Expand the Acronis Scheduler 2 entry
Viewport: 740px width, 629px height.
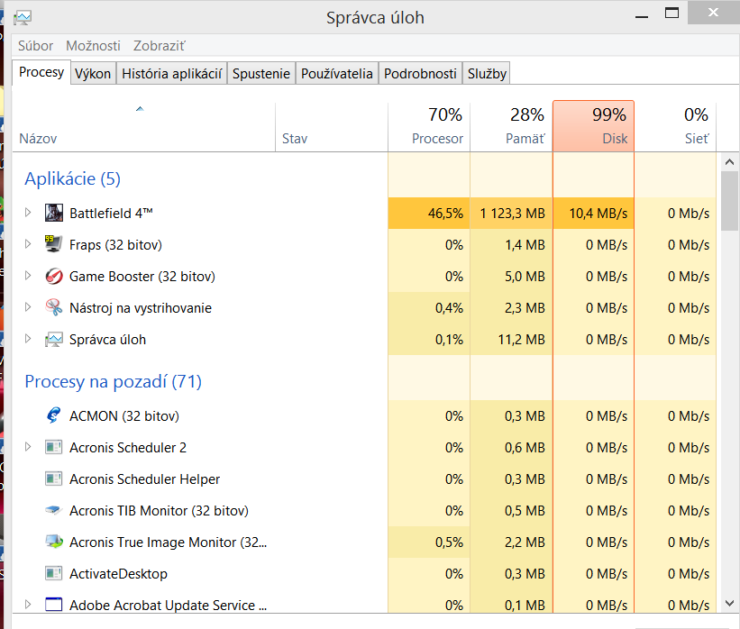[x=28, y=446]
